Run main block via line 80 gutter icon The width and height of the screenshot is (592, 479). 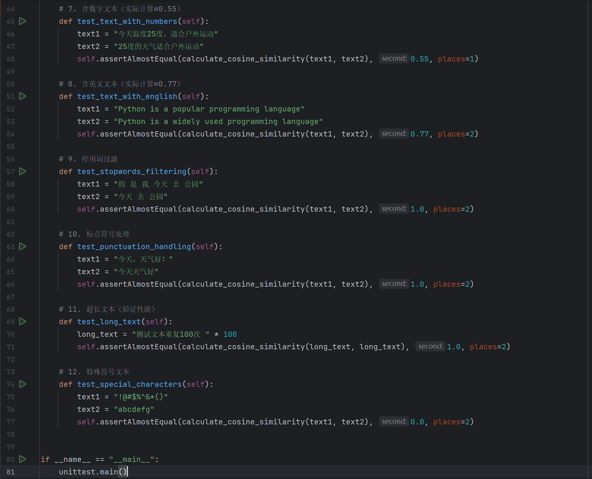tap(23, 459)
